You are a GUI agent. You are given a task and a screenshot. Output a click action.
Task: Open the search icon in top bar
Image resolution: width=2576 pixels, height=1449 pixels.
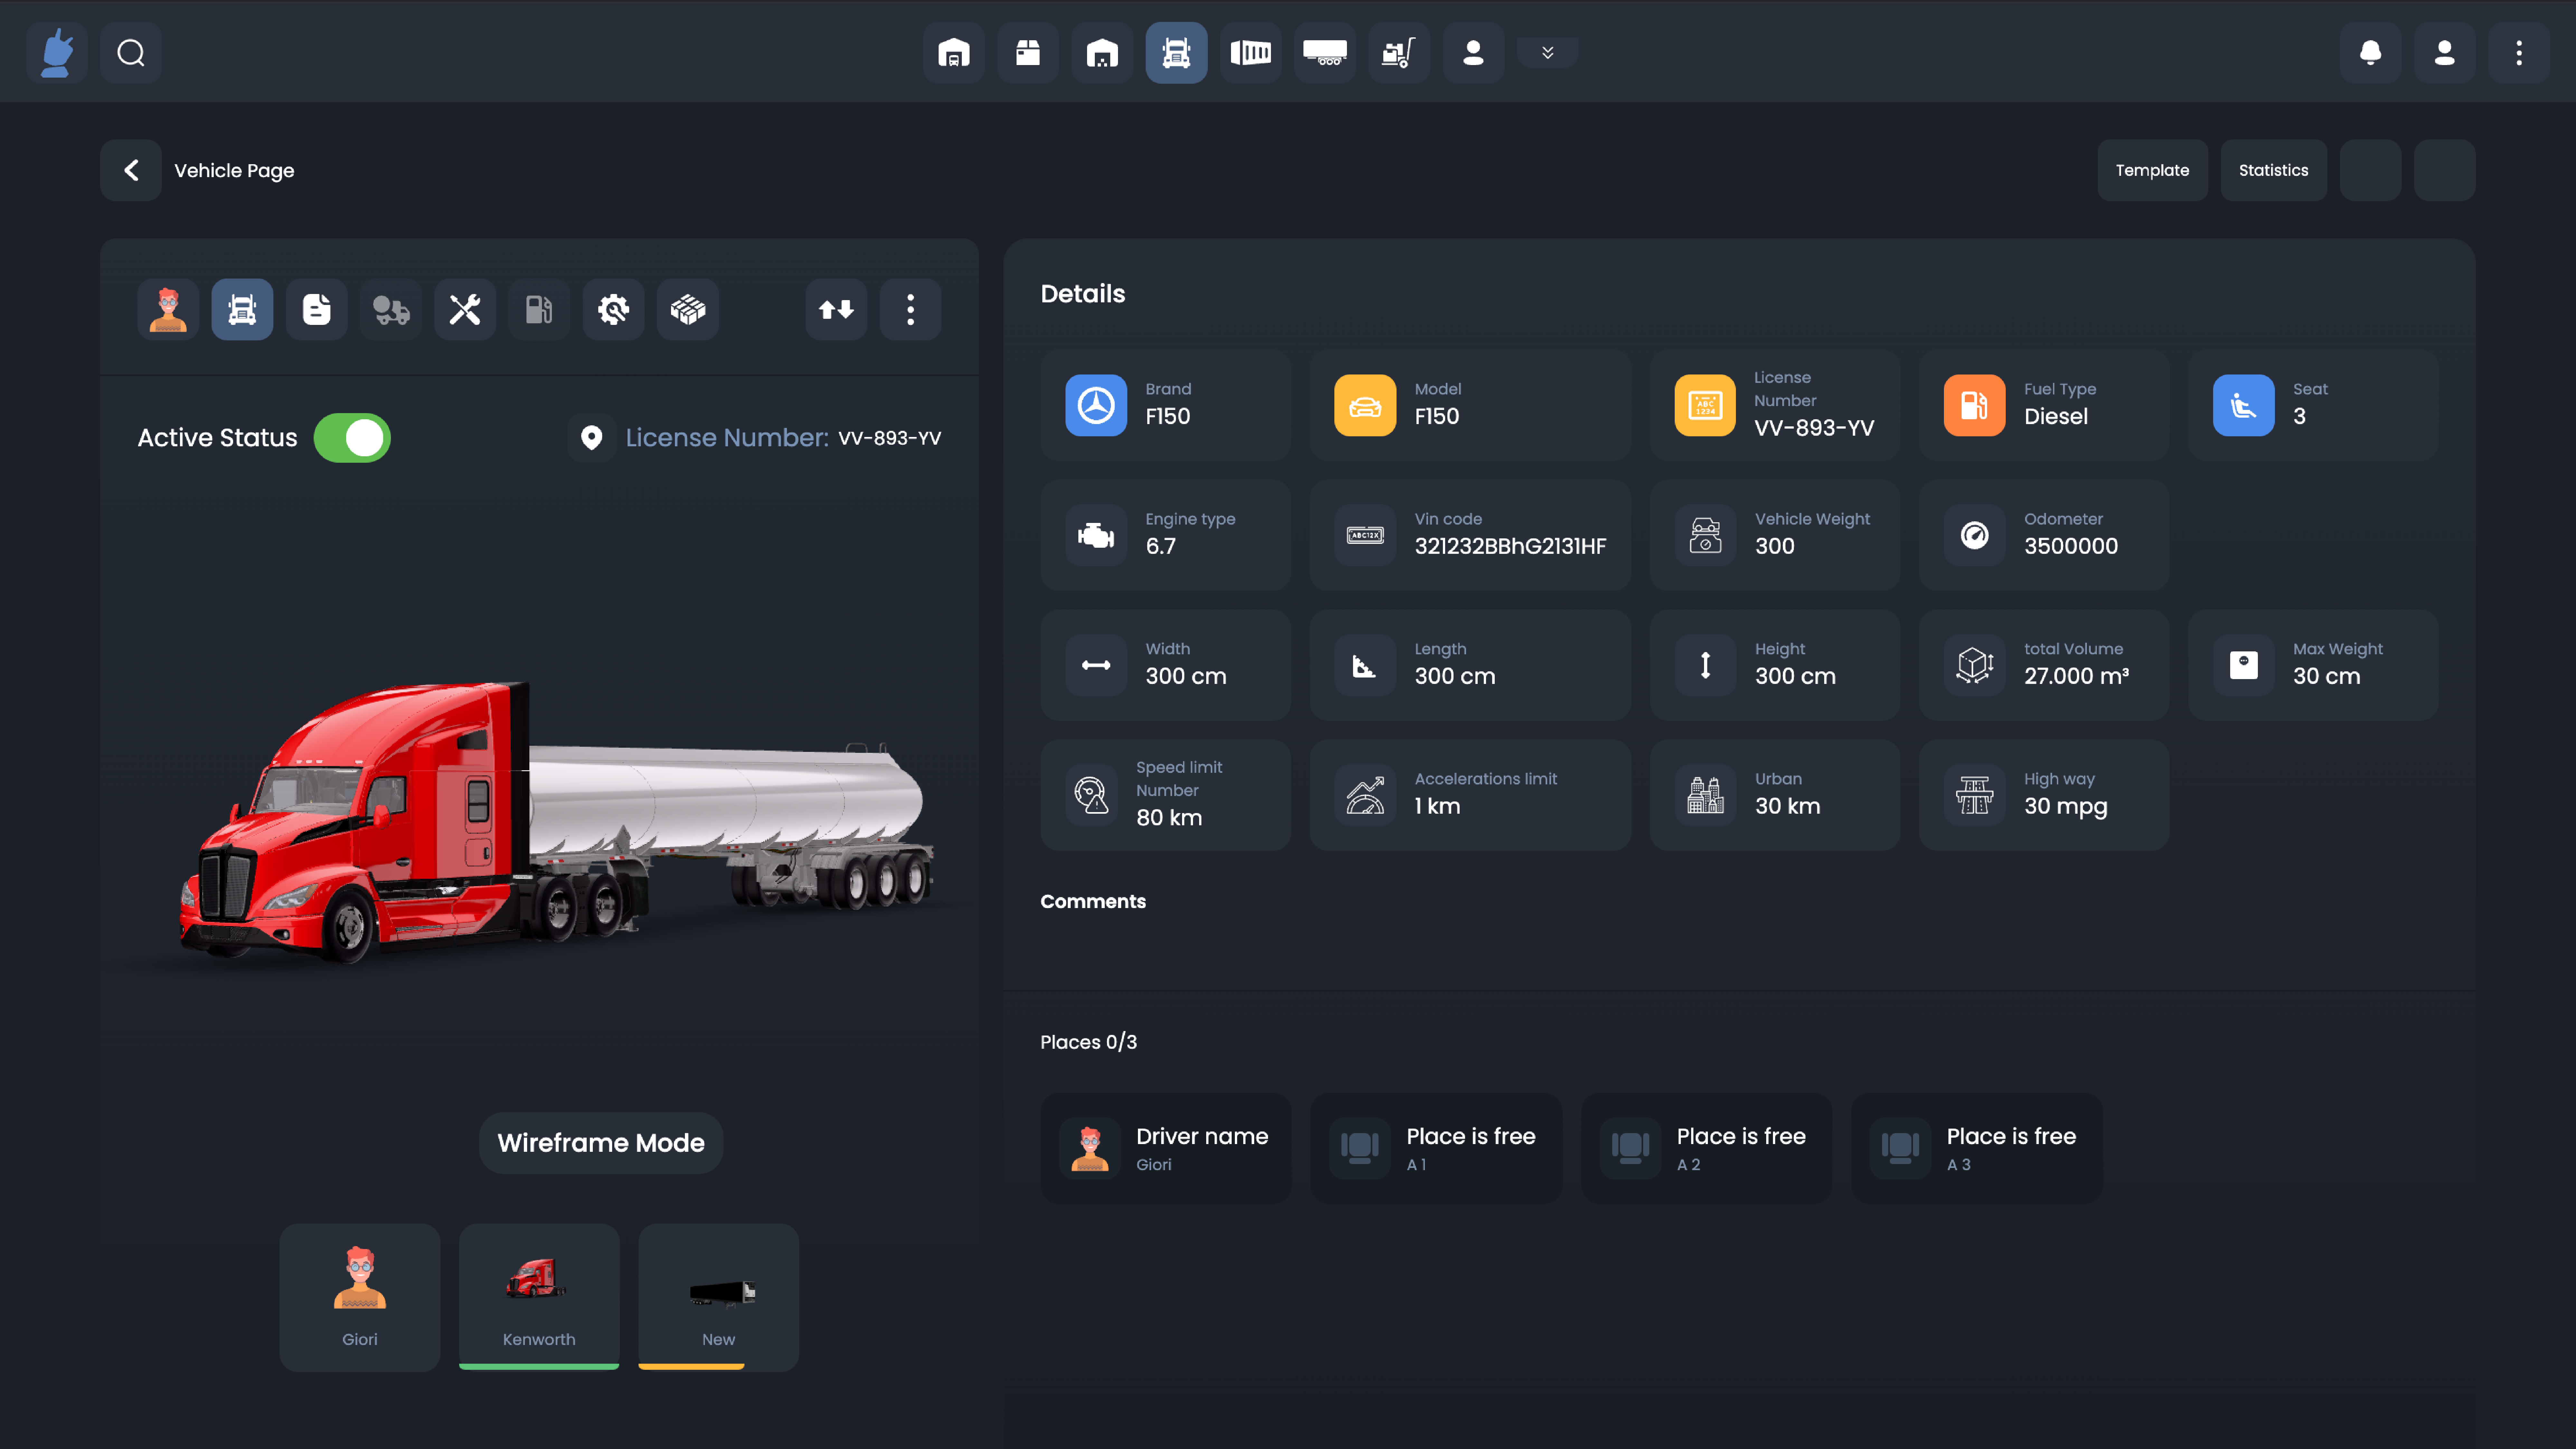tap(131, 53)
